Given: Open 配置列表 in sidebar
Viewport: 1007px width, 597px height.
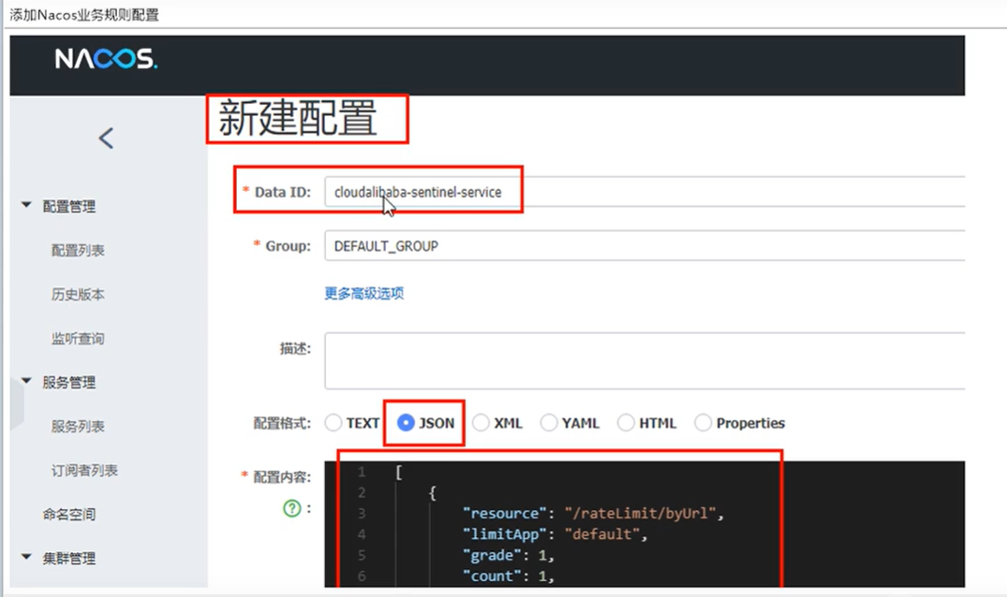Looking at the screenshot, I should (x=78, y=250).
